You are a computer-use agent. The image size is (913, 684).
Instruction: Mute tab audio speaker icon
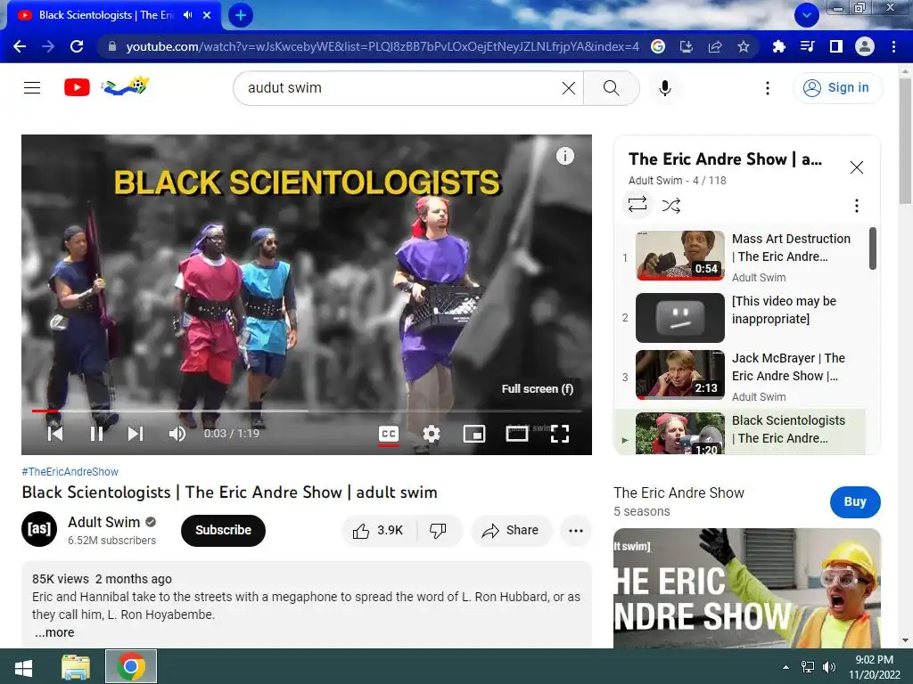(187, 15)
